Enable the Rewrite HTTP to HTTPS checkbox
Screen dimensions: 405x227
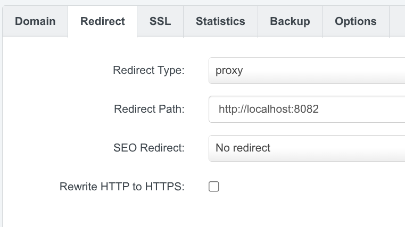click(214, 187)
